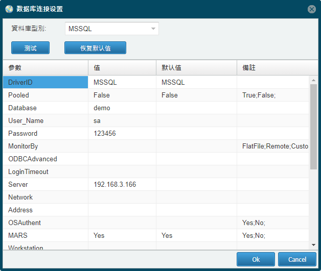Click the 测试 test button
The image size is (321, 271).
(x=30, y=48)
